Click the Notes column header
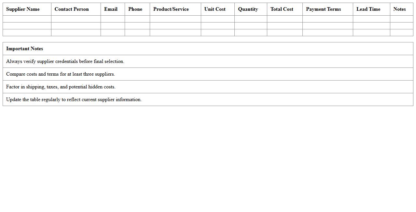416x212 pixels. pyautogui.click(x=399, y=9)
